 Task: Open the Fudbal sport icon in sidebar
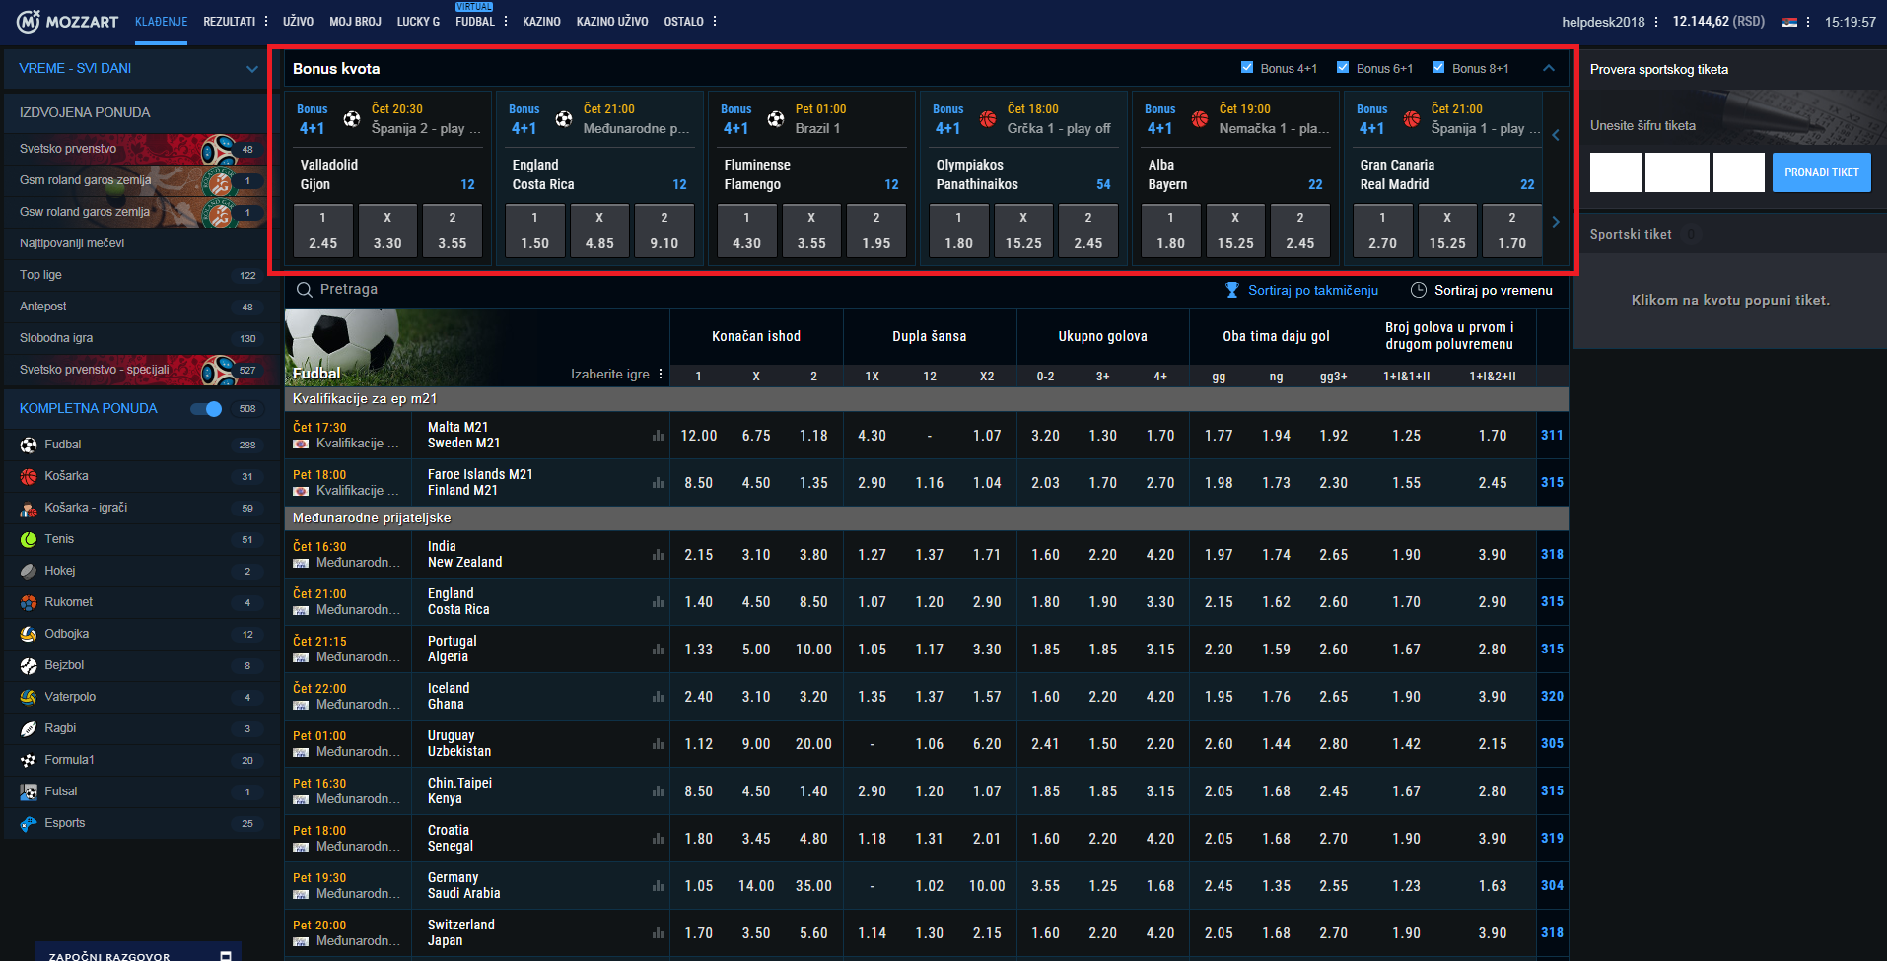tap(29, 445)
